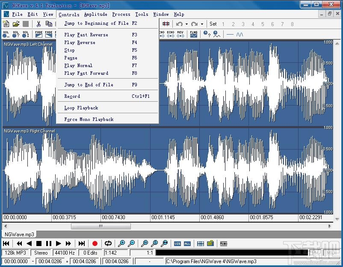Click the Cut scissors icon
This screenshot has height=267, width=343.
pyautogui.click(x=38, y=24)
